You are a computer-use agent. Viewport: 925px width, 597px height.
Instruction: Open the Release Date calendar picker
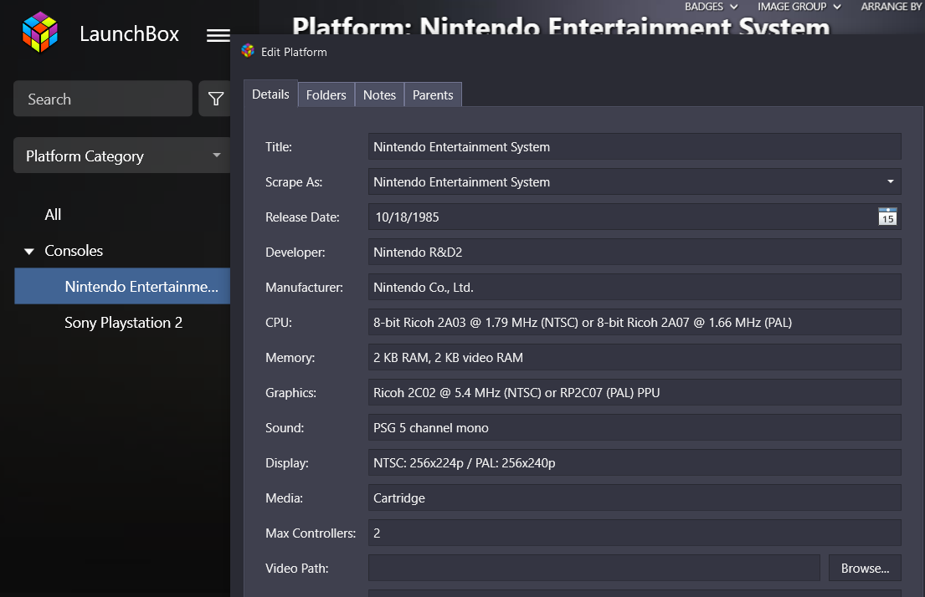coord(887,217)
